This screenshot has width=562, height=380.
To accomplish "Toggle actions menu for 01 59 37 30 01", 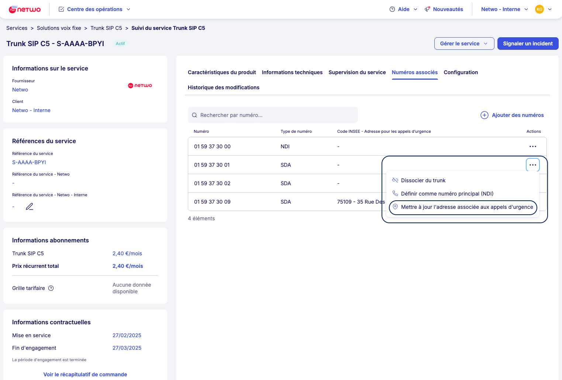I will point(533,165).
